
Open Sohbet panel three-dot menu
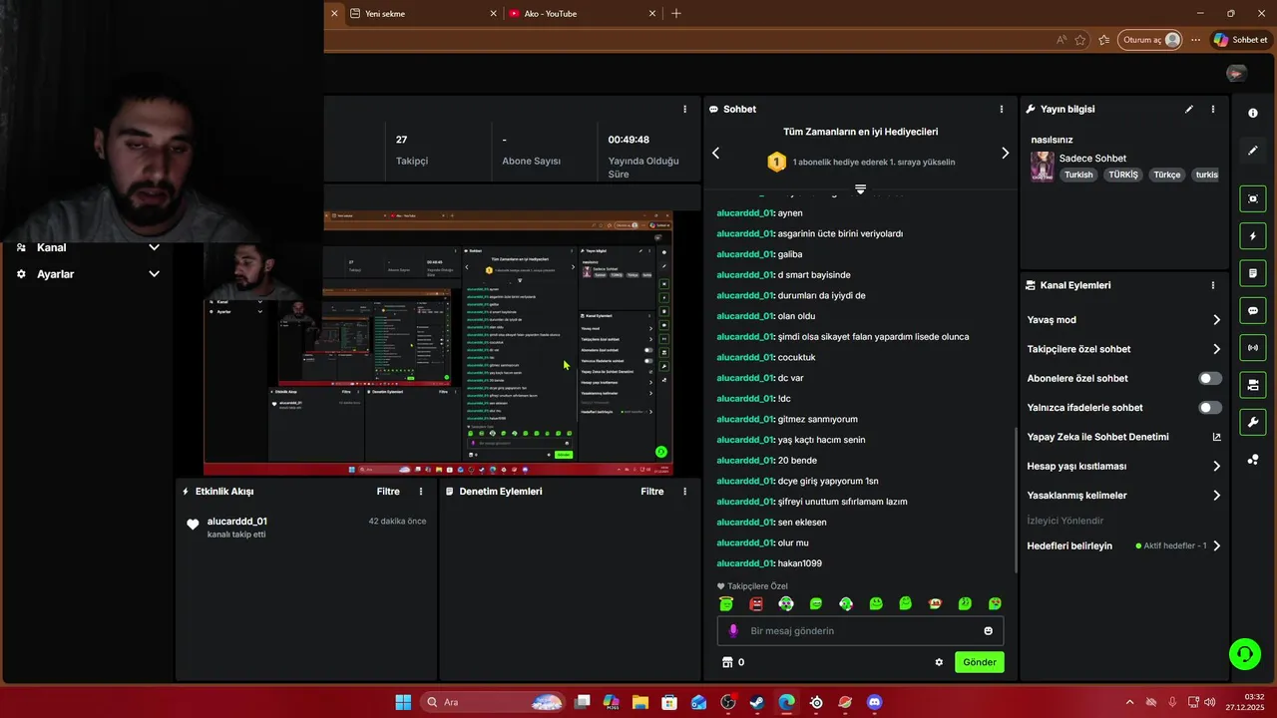pos(1002,109)
